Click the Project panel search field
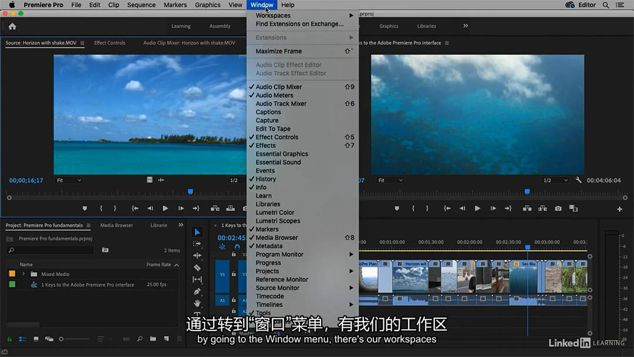Image resolution: width=634 pixels, height=357 pixels. [50, 250]
